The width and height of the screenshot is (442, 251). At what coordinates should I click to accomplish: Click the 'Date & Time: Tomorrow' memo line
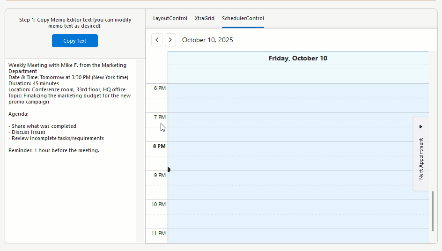tap(68, 77)
